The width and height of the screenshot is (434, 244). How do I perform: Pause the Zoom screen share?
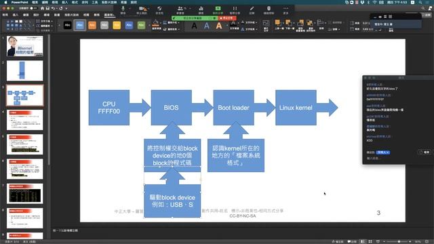click(235, 9)
